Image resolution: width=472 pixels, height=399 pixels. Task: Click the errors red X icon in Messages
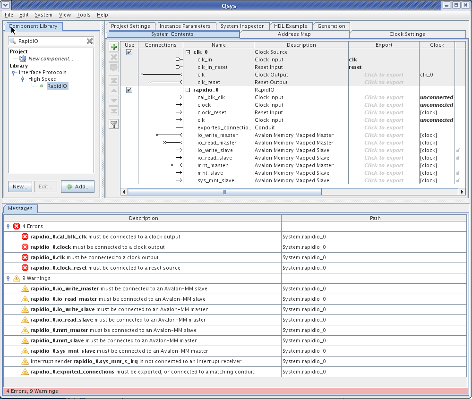pyautogui.click(x=17, y=227)
